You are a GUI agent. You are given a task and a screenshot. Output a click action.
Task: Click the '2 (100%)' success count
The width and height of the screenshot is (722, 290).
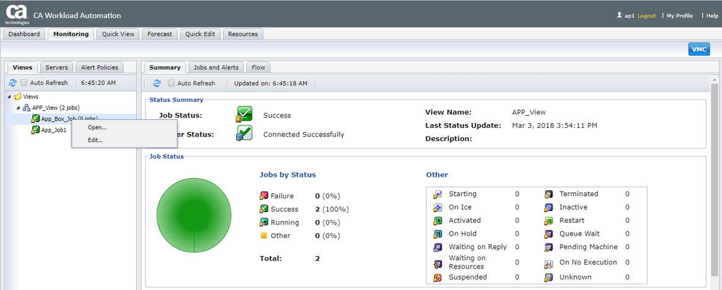click(332, 209)
